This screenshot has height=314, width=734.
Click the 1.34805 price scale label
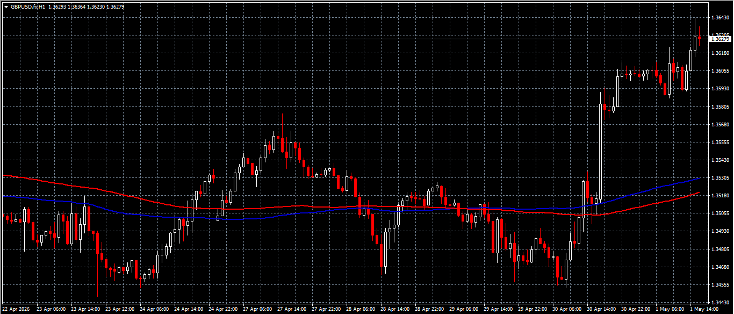pos(720,249)
